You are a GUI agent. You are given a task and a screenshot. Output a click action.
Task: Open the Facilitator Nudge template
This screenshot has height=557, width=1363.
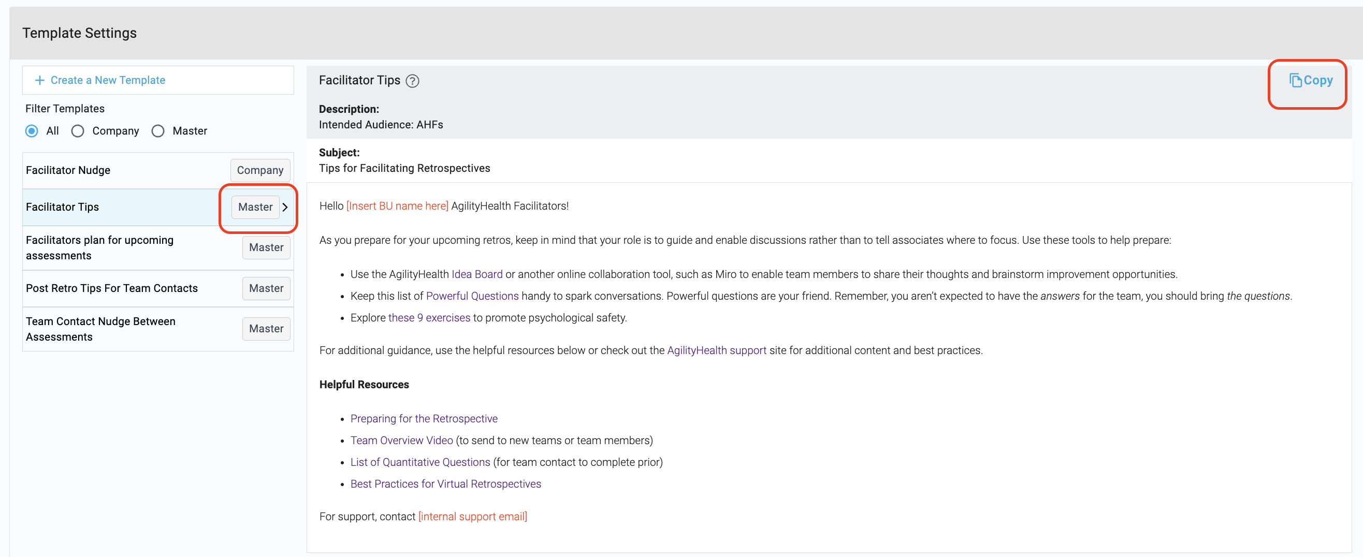coord(157,170)
